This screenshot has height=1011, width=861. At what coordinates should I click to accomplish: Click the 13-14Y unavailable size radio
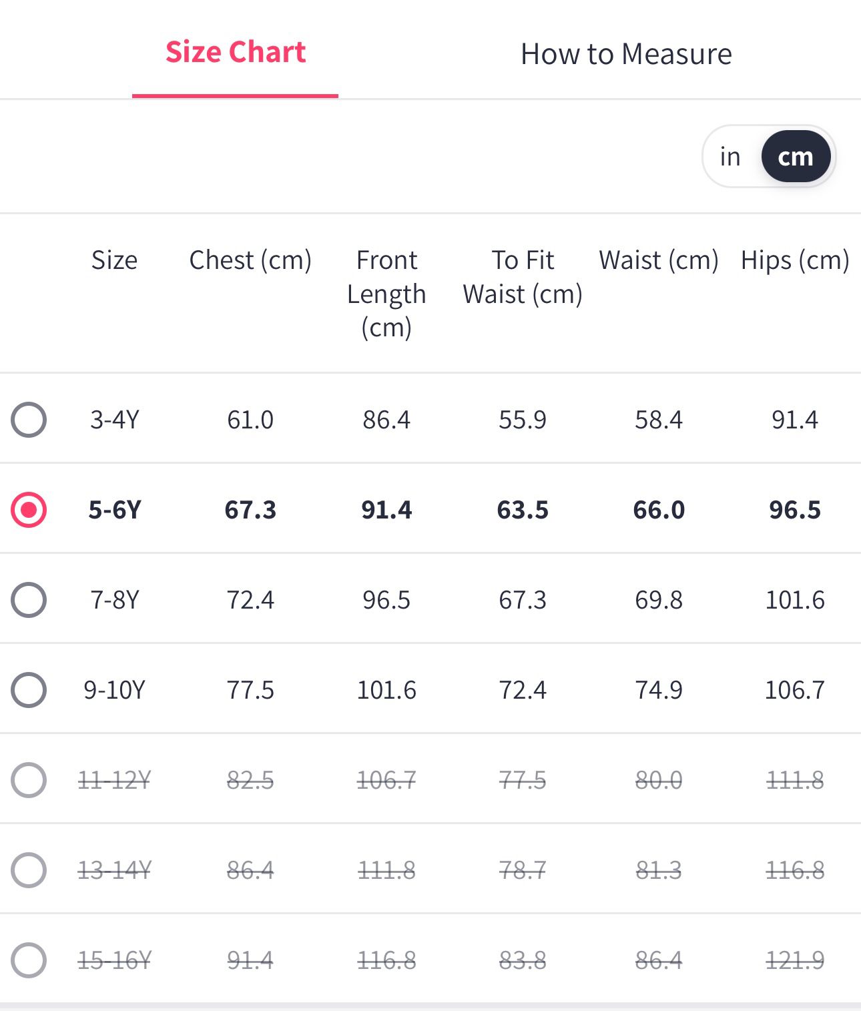(x=29, y=870)
